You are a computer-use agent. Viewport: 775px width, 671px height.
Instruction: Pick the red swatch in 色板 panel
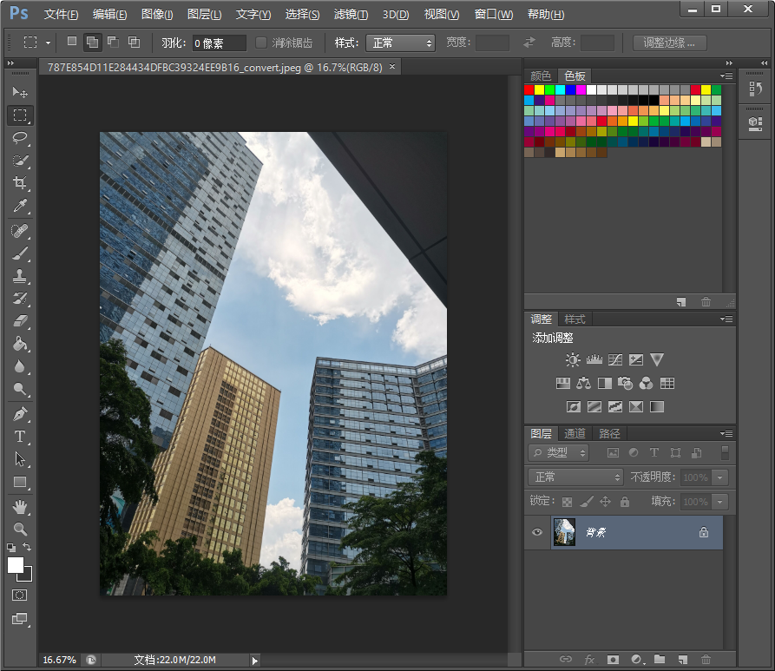[x=529, y=89]
